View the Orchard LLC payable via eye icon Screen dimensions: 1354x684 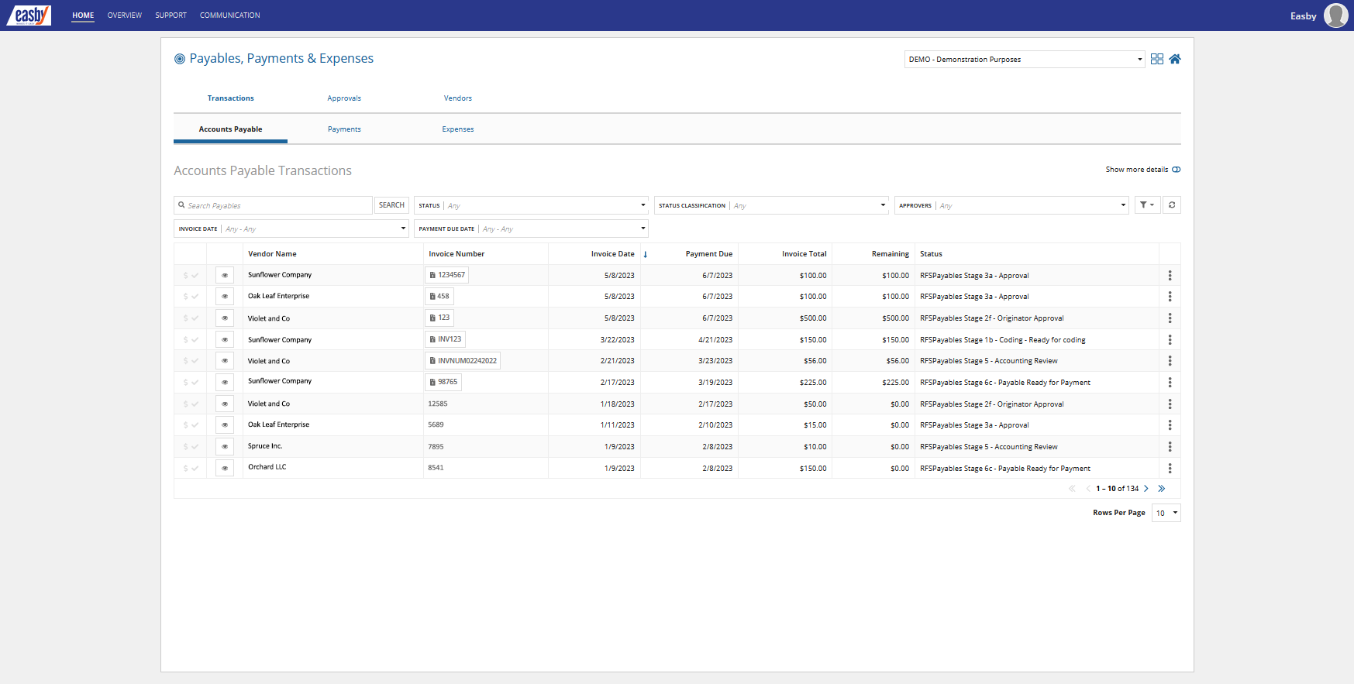225,468
